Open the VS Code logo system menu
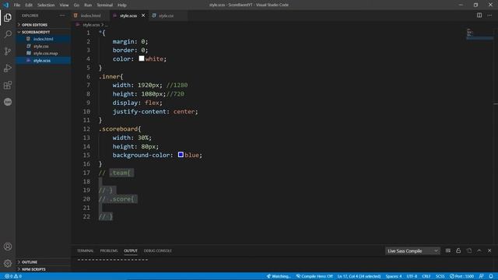Image resolution: width=498 pixels, height=280 pixels. tap(6, 5)
